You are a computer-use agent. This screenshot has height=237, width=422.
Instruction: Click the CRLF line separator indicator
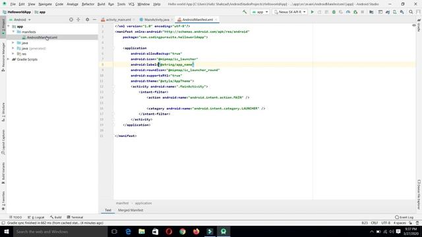coord(375,223)
